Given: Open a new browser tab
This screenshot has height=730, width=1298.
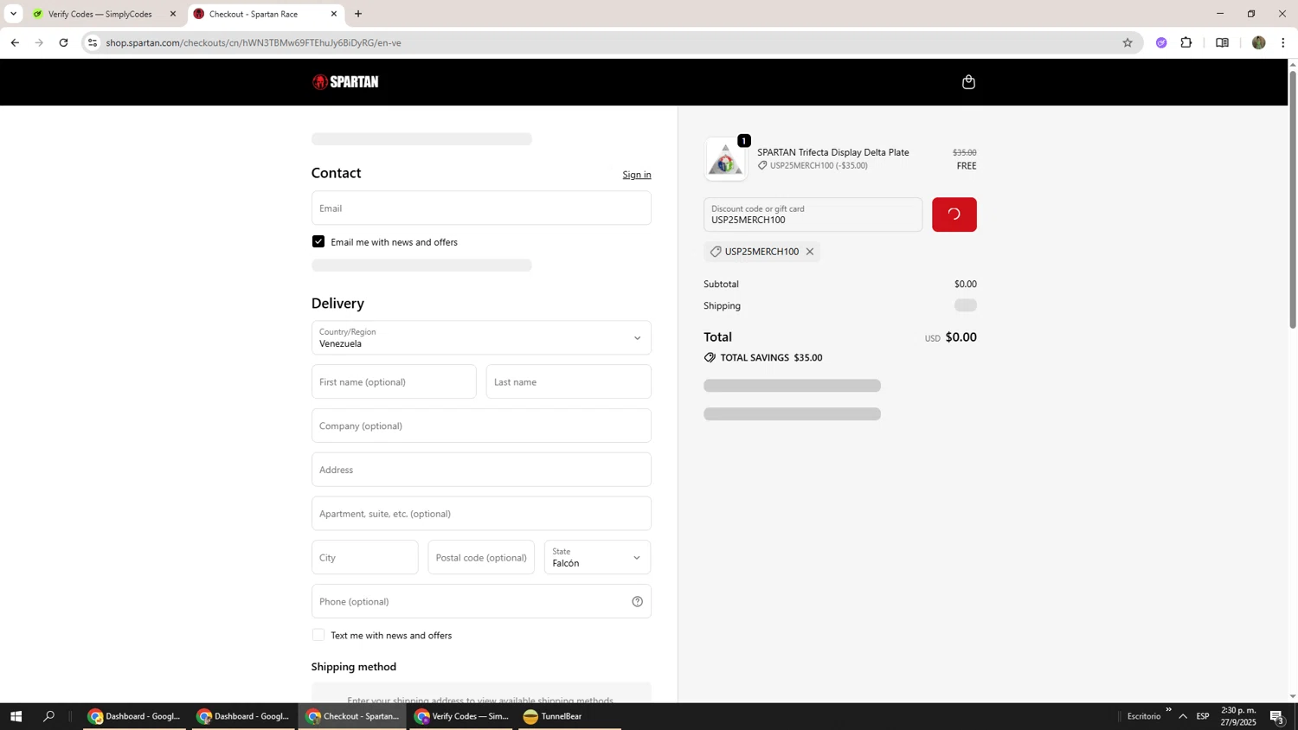Looking at the screenshot, I should point(358,14).
